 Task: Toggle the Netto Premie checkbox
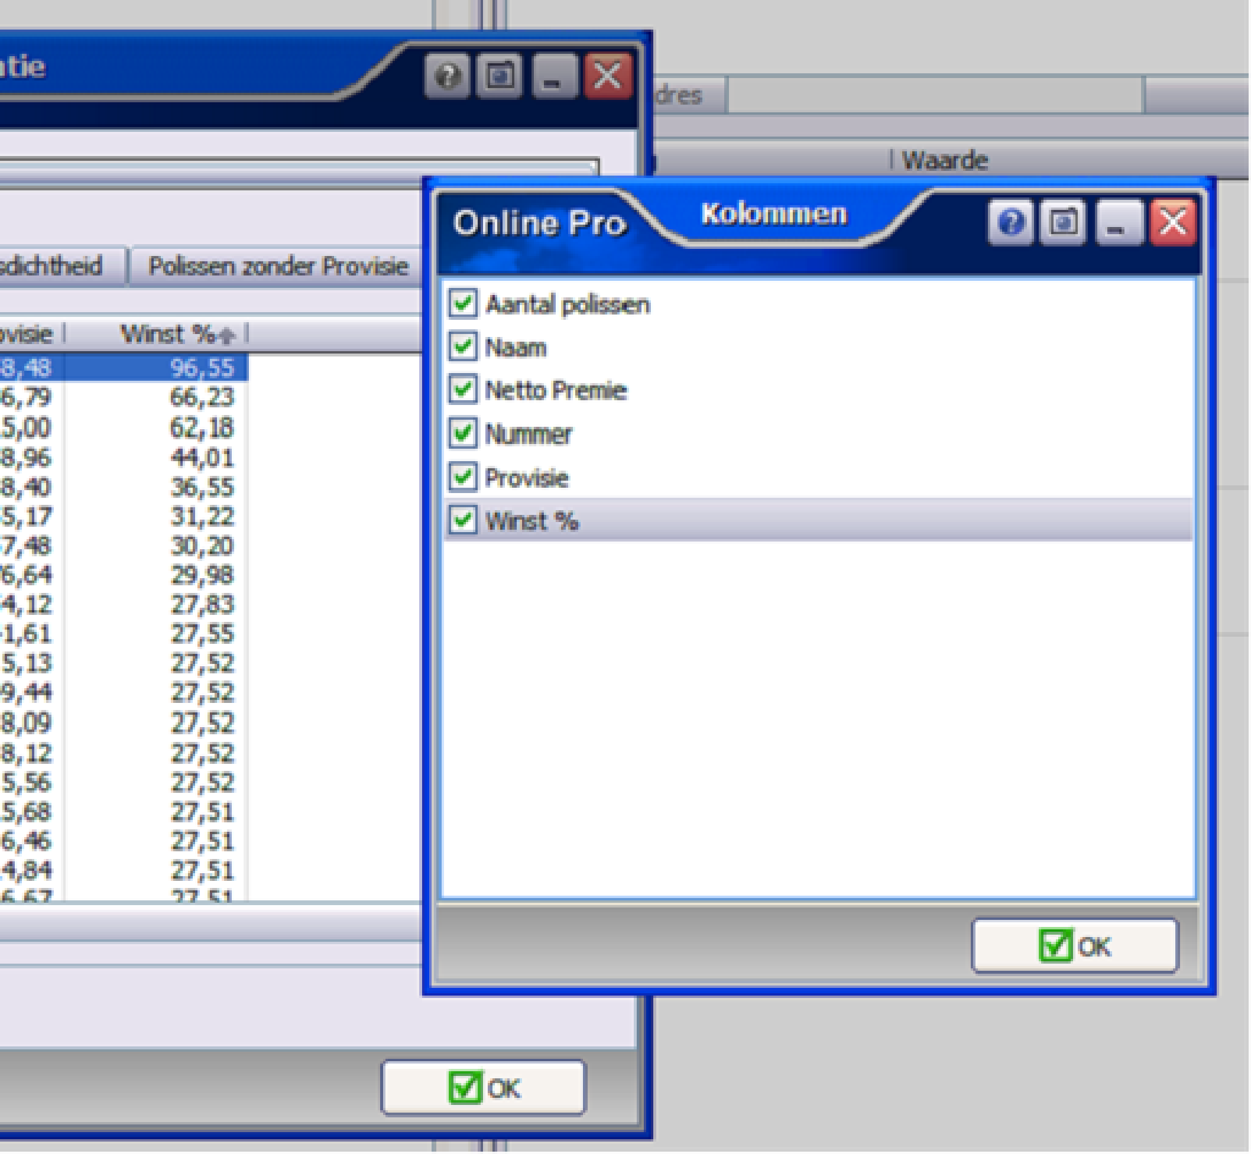tap(463, 390)
